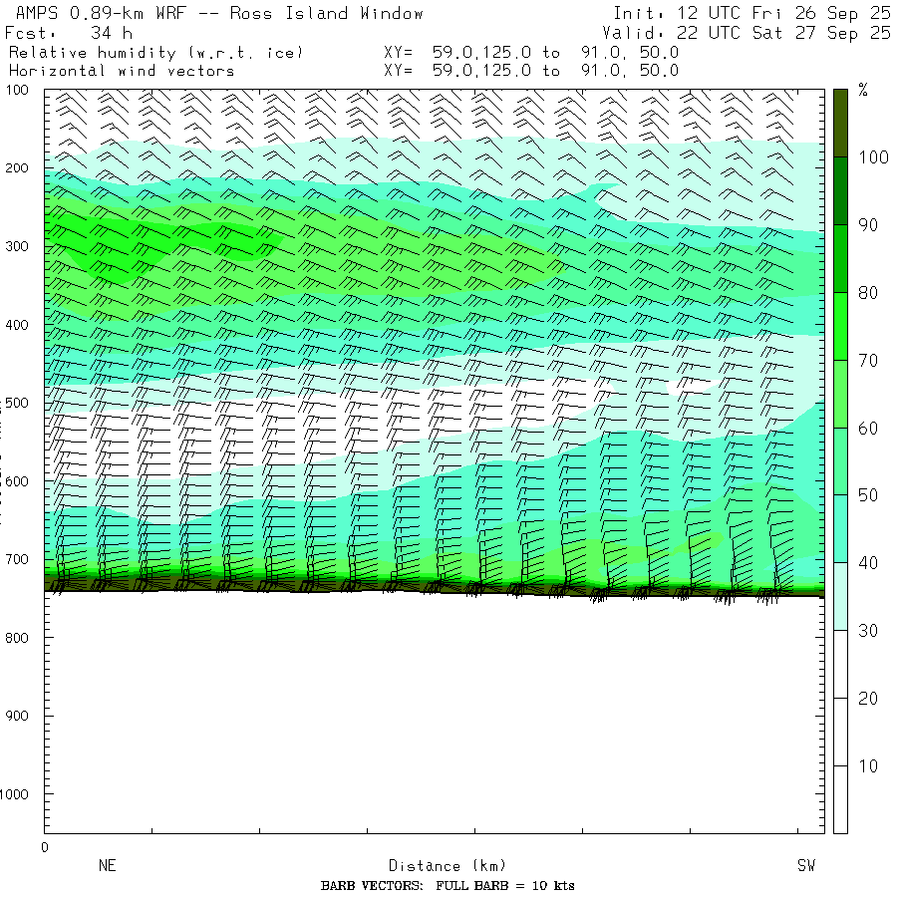Click the turquoise 40–50 colorbar swatch
897x897 pixels.
[840, 529]
